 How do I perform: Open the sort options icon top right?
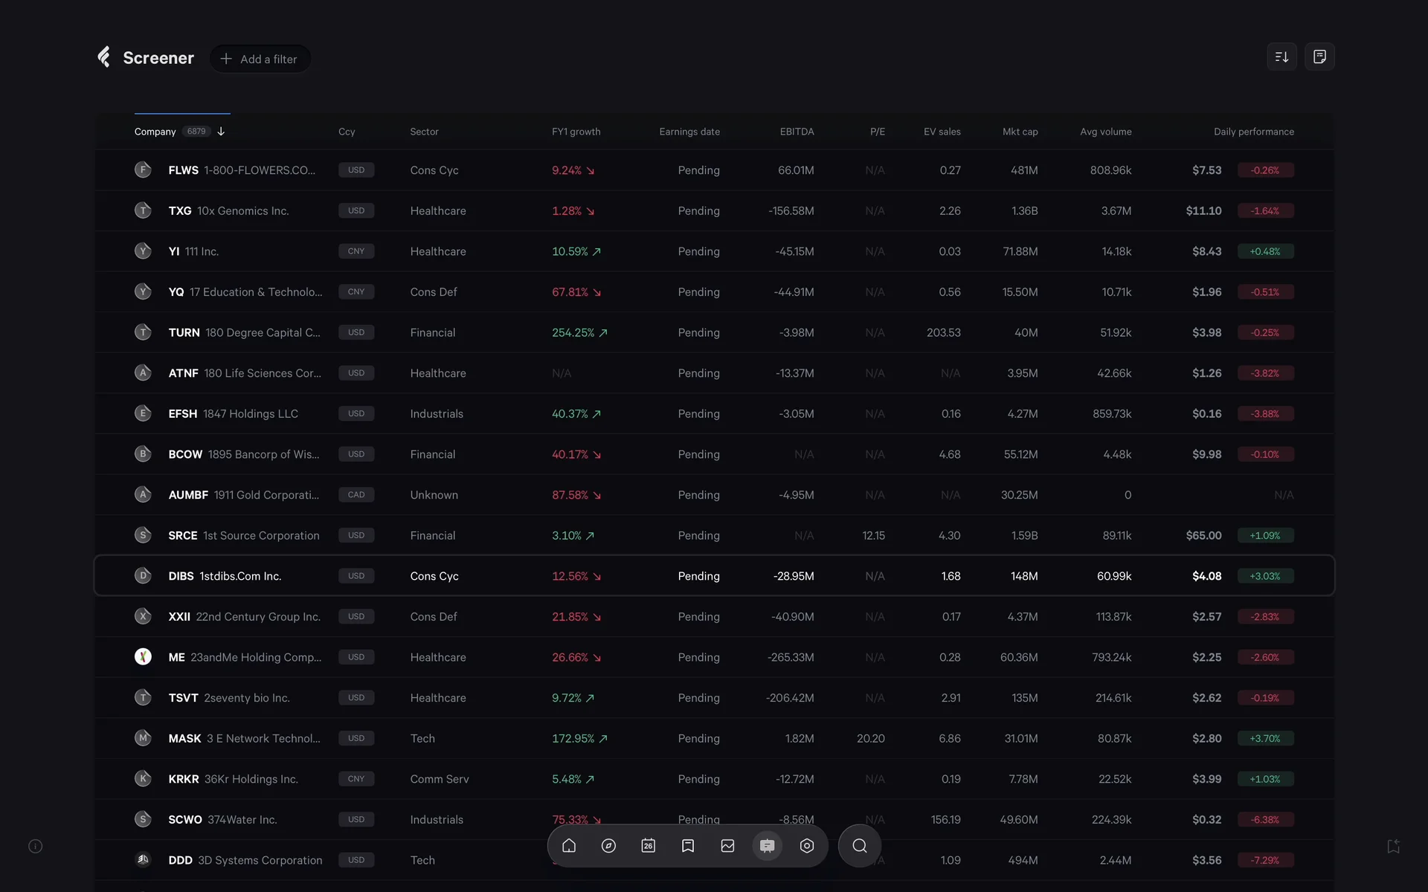(1281, 57)
